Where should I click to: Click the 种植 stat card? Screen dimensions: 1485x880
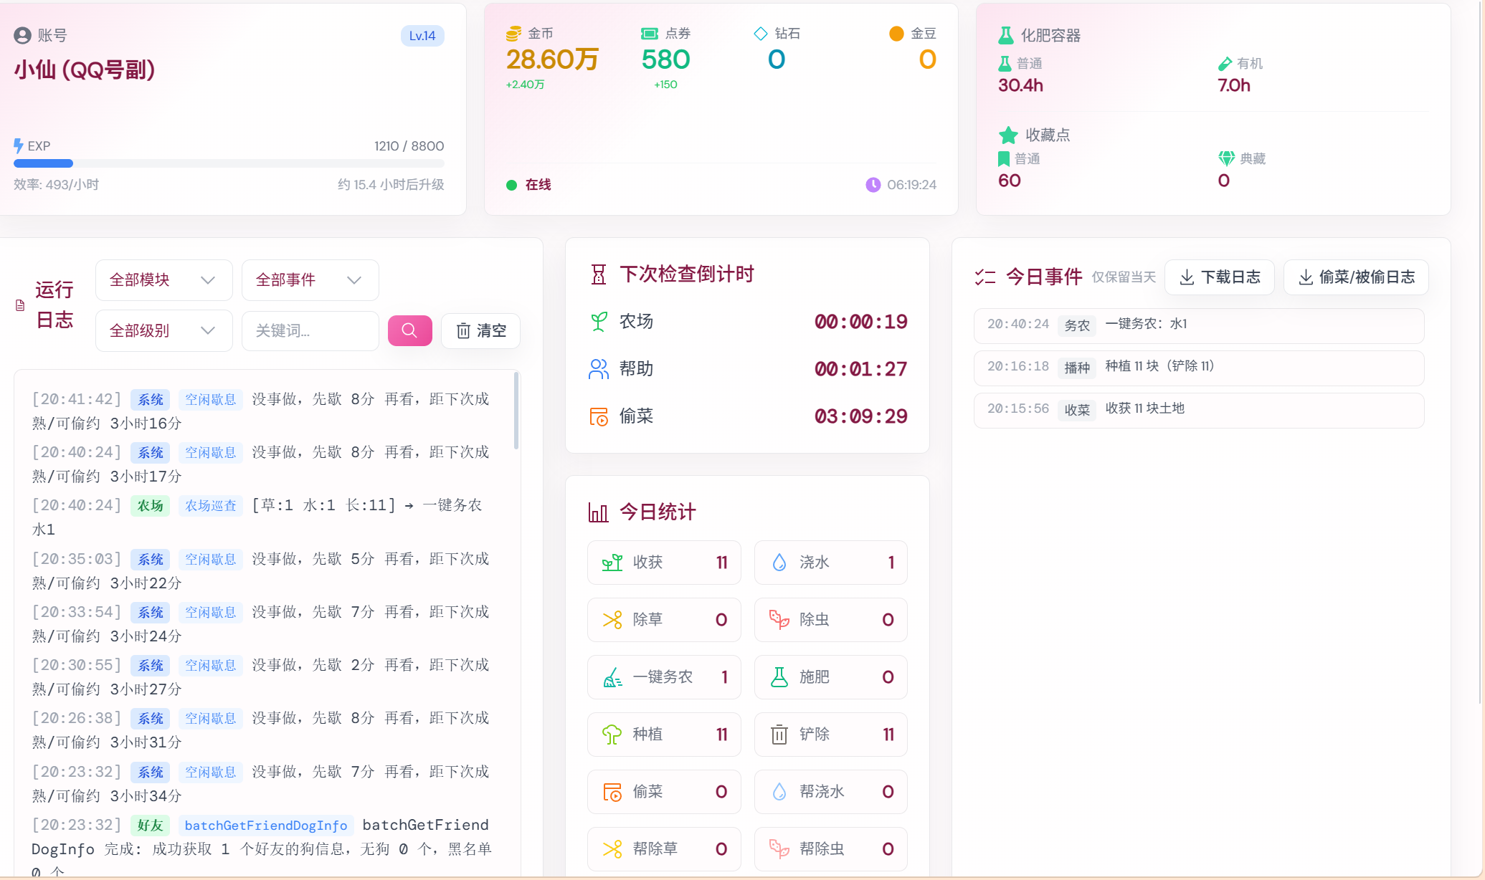(x=664, y=735)
